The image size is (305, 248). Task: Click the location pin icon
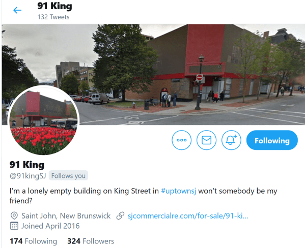pos(14,216)
